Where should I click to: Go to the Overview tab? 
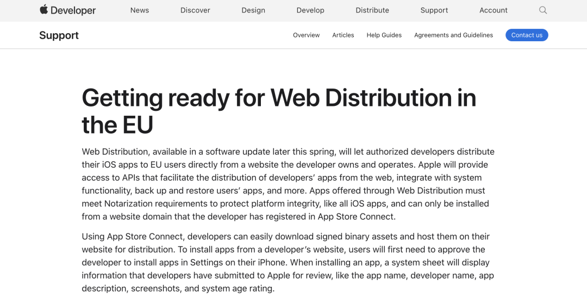(x=306, y=35)
